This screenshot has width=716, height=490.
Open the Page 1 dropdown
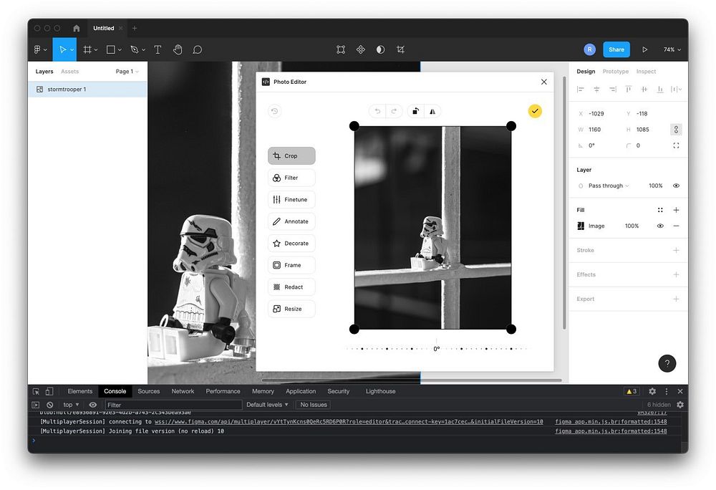[x=127, y=72]
